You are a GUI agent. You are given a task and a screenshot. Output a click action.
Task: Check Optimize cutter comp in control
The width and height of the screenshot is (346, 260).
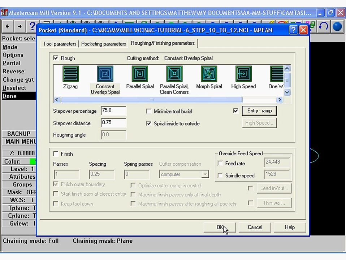coord(133,185)
